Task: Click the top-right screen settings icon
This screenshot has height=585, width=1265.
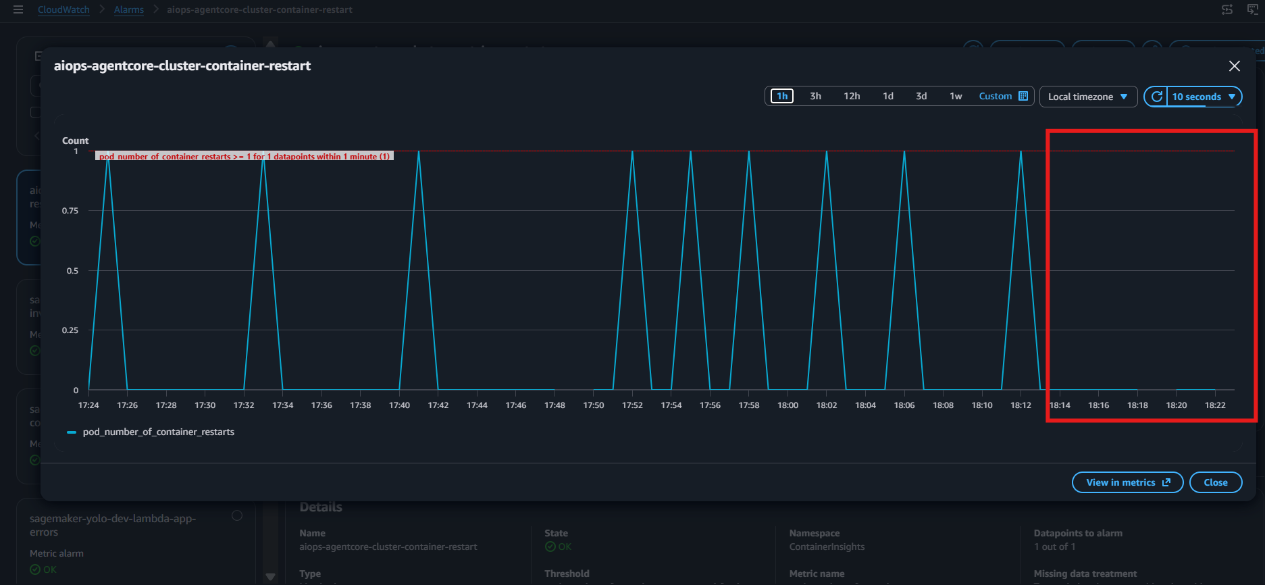Action: [1227, 9]
